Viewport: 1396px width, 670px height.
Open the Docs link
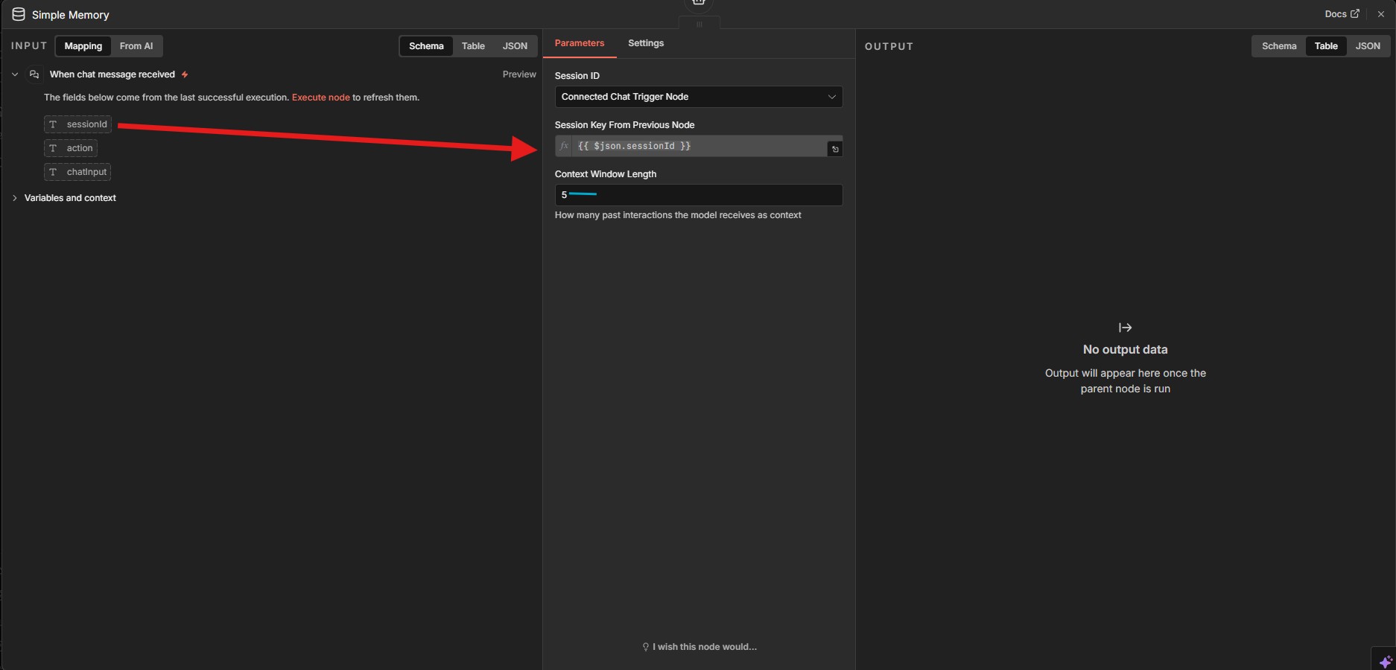(x=1342, y=14)
